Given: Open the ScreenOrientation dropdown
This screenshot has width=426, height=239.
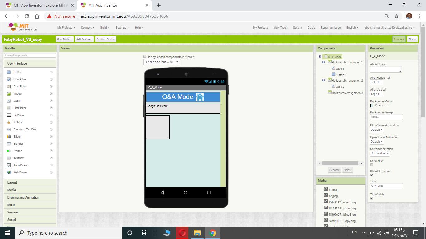Looking at the screenshot, I should pos(380,153).
